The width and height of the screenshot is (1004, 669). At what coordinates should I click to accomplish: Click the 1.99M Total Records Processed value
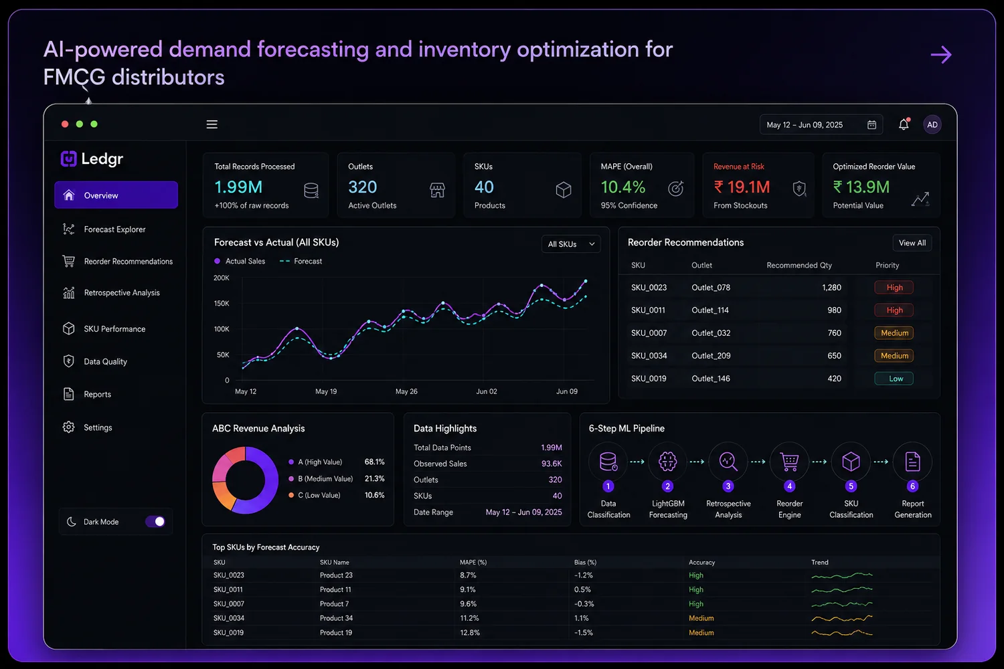[x=238, y=187]
